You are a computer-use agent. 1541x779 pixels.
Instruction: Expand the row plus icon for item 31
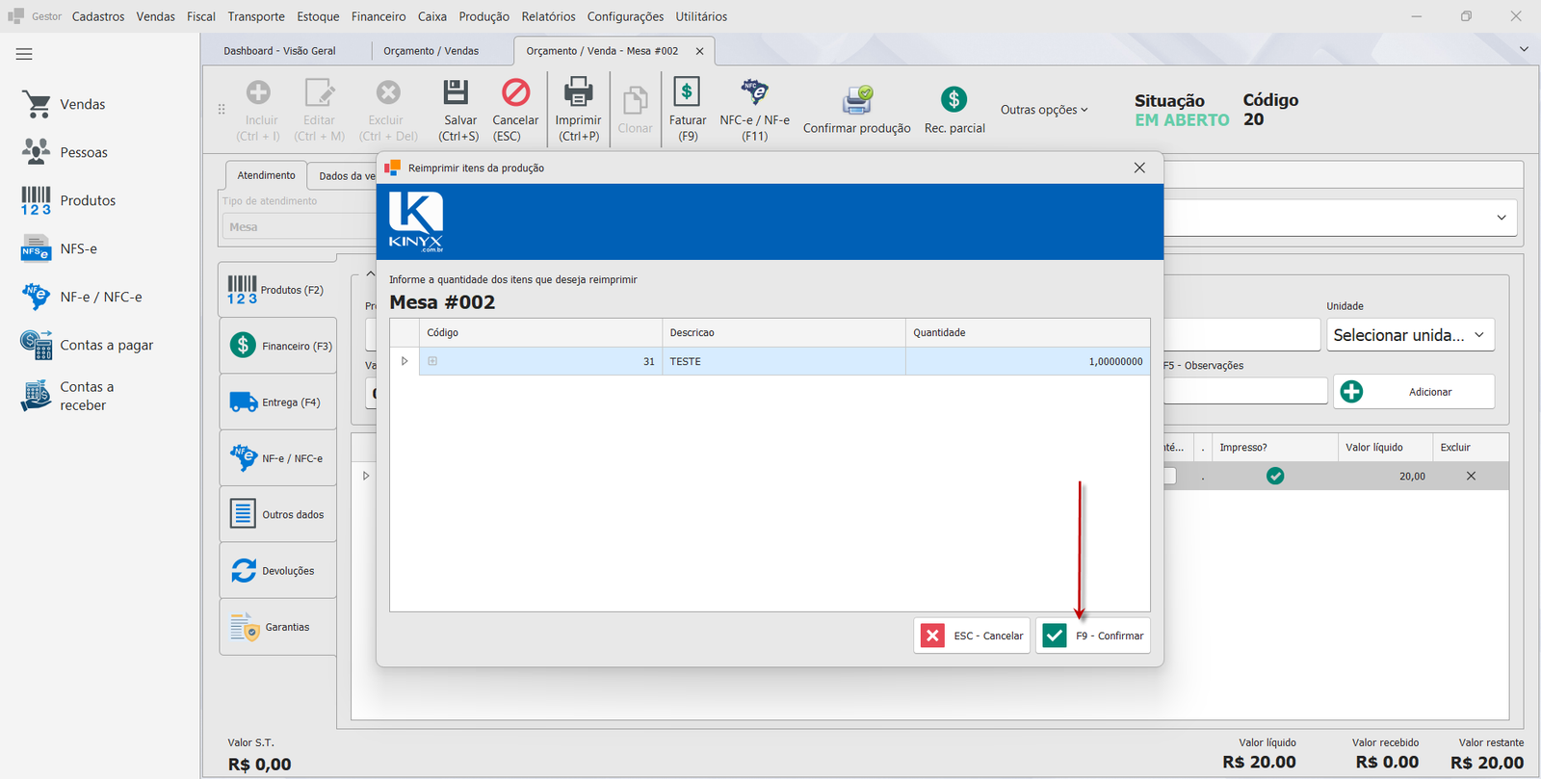click(x=432, y=361)
